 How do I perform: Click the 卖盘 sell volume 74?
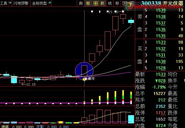180,17
